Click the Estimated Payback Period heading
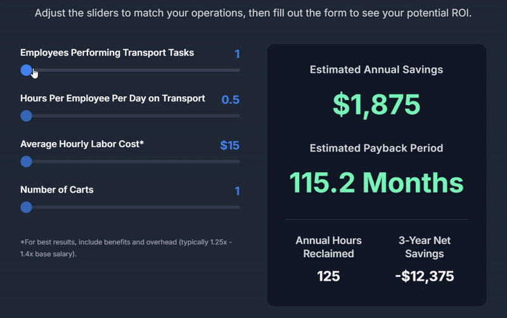The width and height of the screenshot is (507, 318). [x=376, y=148]
